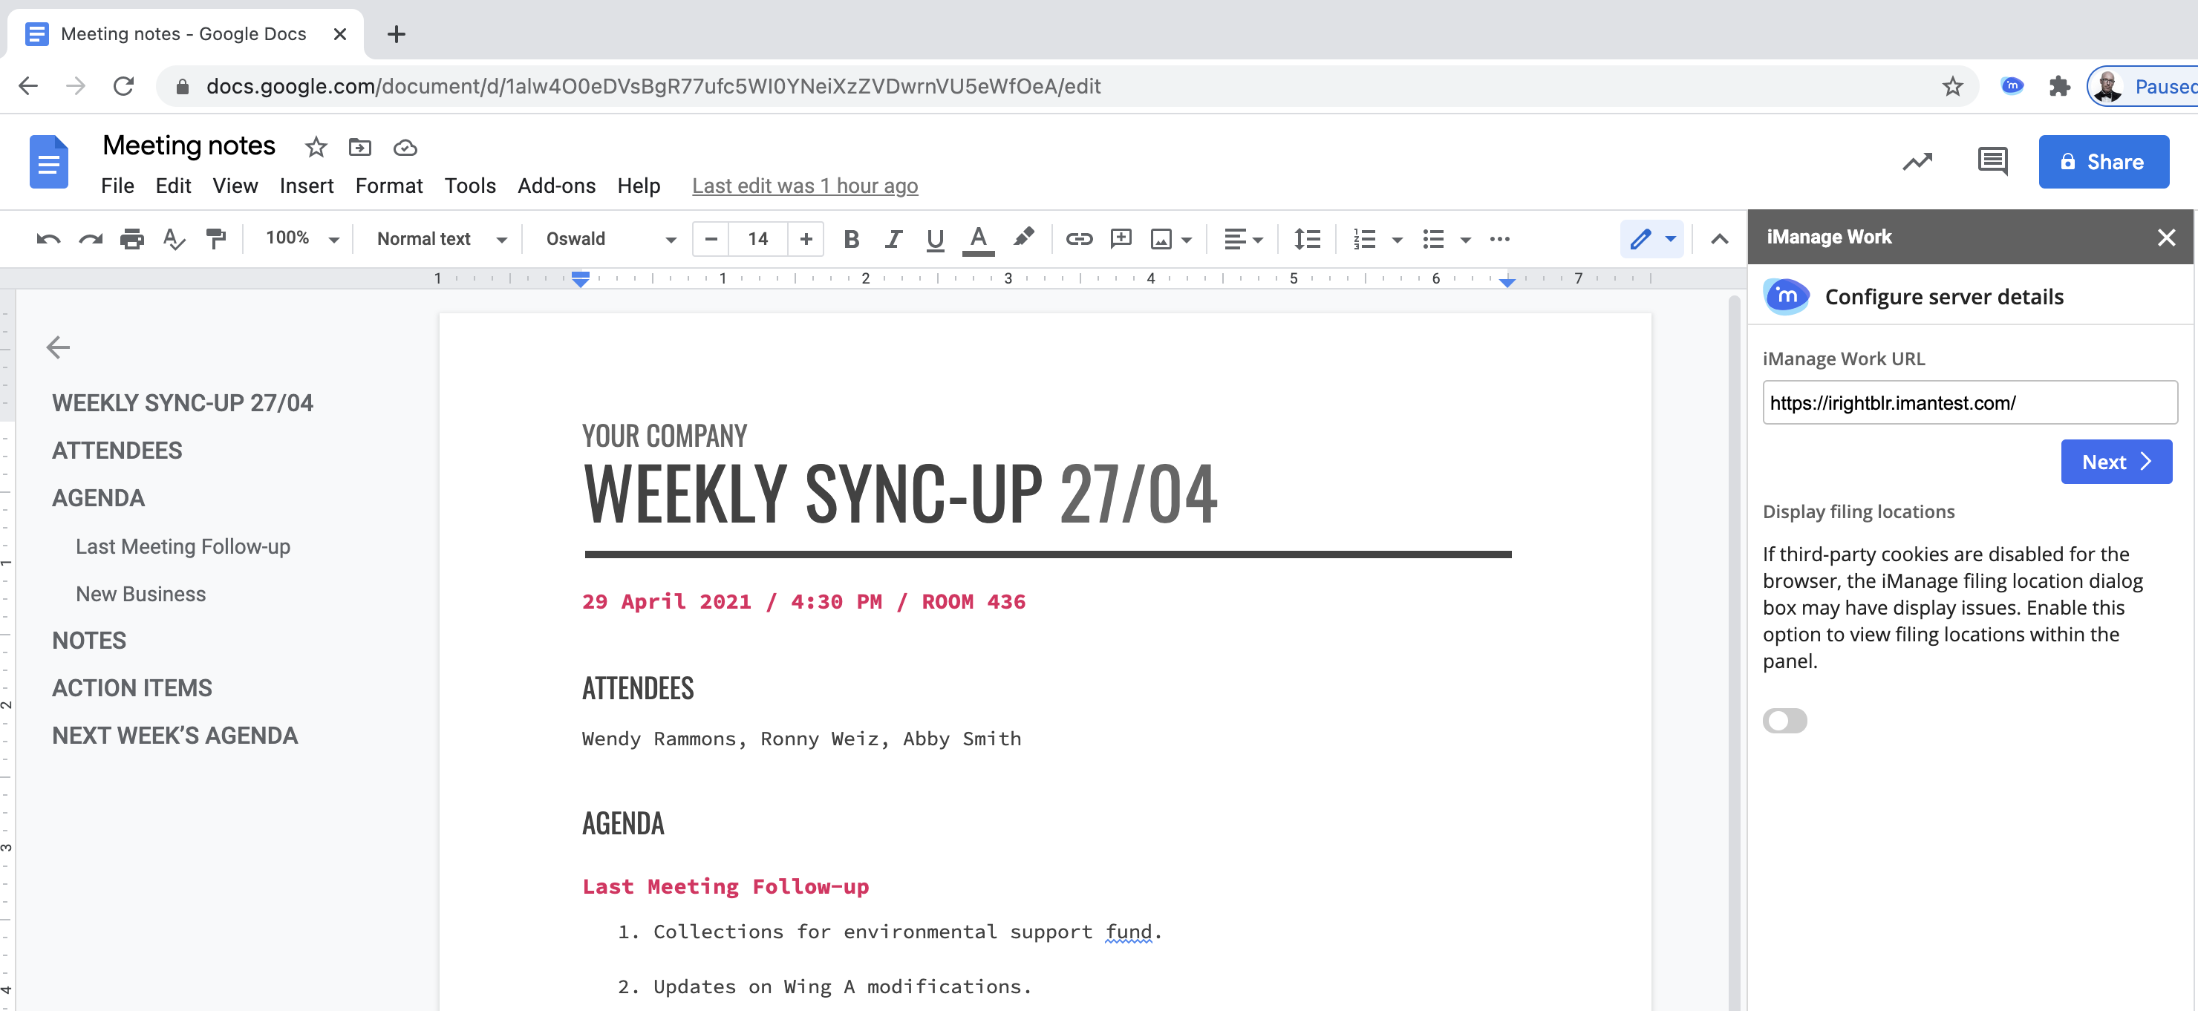This screenshot has width=2198, height=1011.
Task: Redo the last edit
Action: (x=90, y=239)
